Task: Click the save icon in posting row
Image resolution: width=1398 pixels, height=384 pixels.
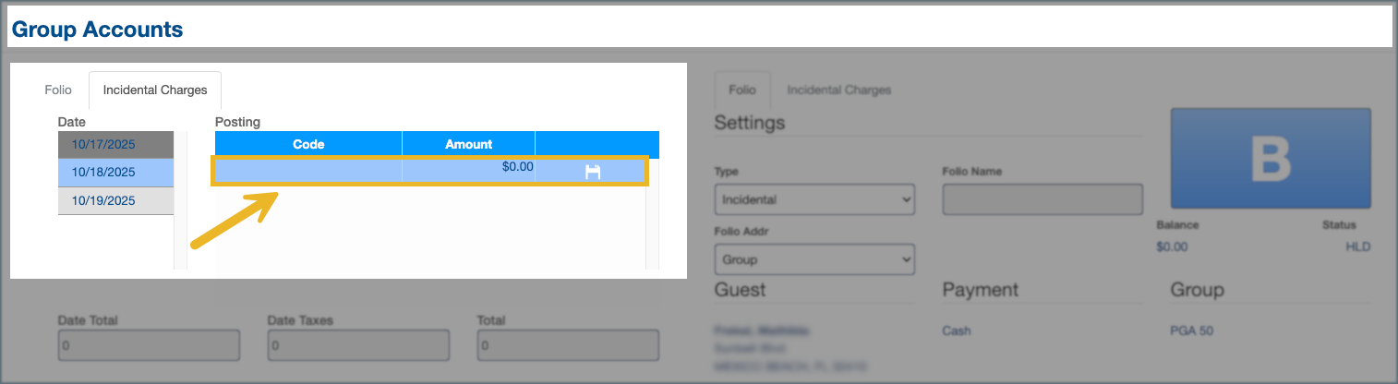Action: coord(593,172)
